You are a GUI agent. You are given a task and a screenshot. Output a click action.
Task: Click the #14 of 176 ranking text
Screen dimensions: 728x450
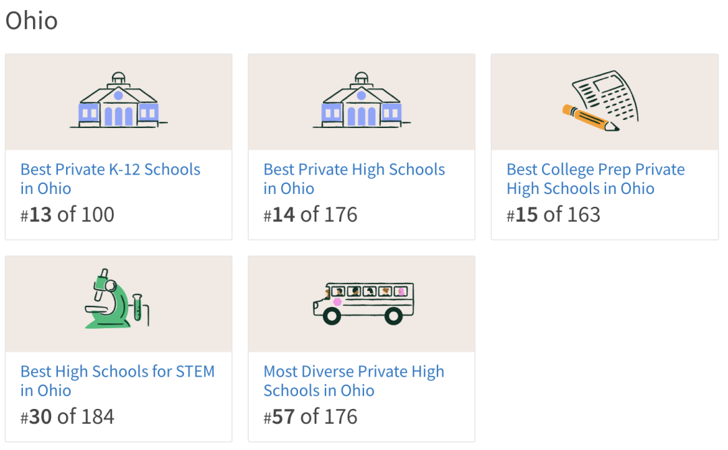click(311, 214)
